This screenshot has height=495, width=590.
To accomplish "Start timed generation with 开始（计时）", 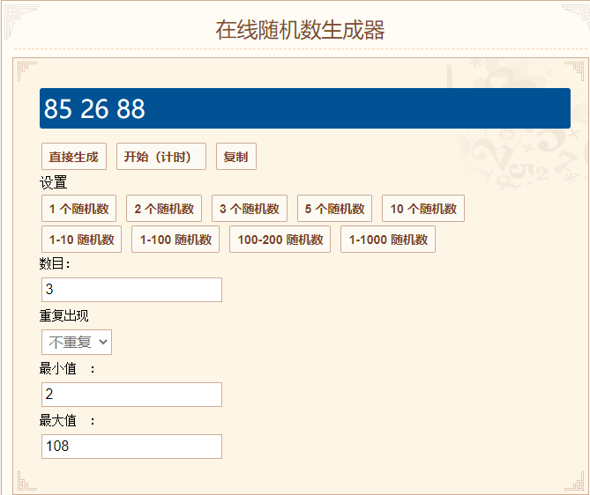I will (x=161, y=157).
